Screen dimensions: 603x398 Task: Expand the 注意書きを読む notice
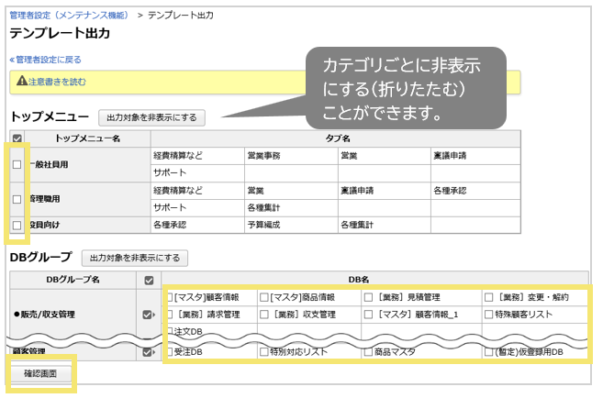[x=57, y=82]
